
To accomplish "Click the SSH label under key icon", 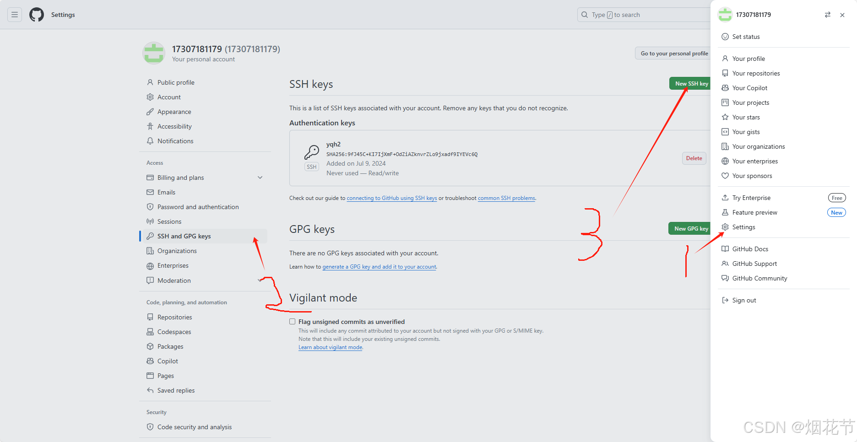I will [312, 167].
